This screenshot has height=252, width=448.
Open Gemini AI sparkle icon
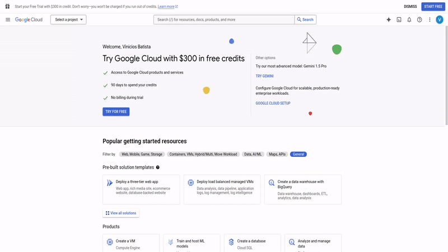tap(389, 20)
